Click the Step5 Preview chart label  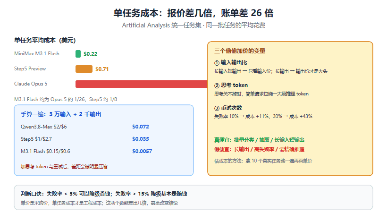click(x=30, y=68)
